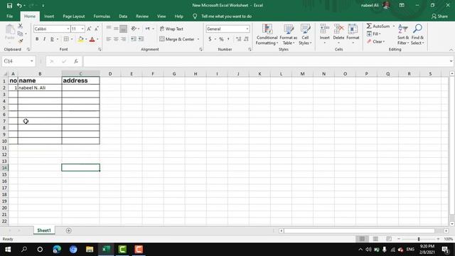Apply the red Font Color letter A

click(x=92, y=39)
